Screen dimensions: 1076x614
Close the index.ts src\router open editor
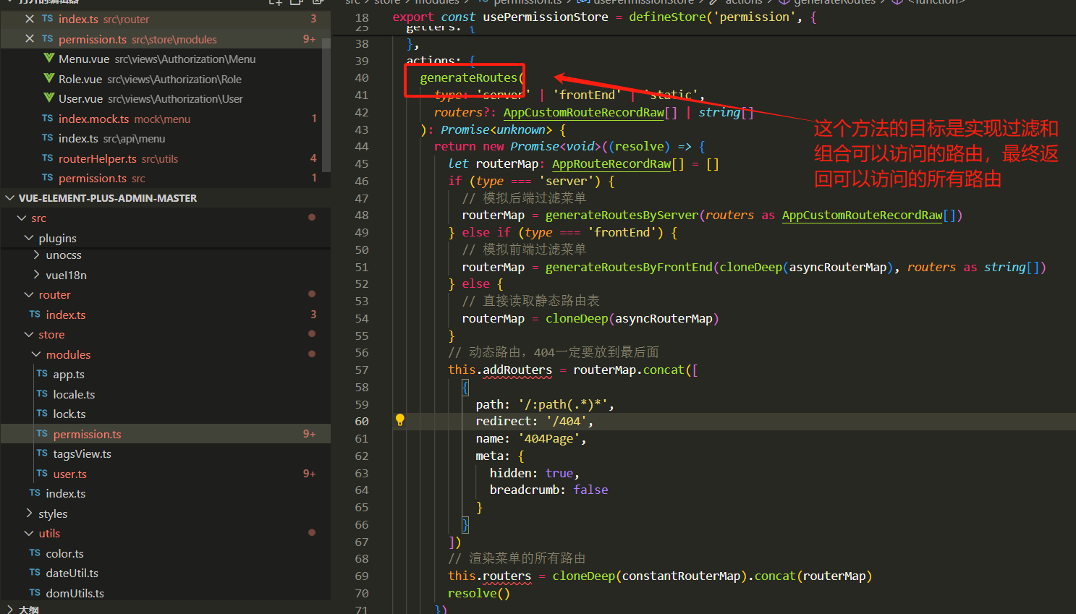pos(30,19)
